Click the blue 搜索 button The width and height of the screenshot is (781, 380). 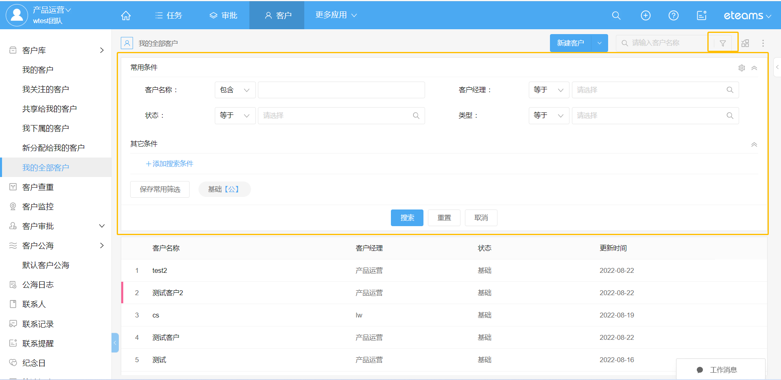(x=407, y=218)
